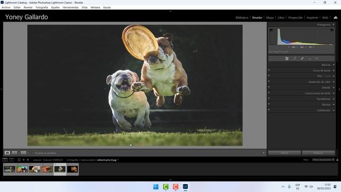Toggle Detail panel on/off switch
The width and height of the screenshot is (341, 192).
pos(269,87)
